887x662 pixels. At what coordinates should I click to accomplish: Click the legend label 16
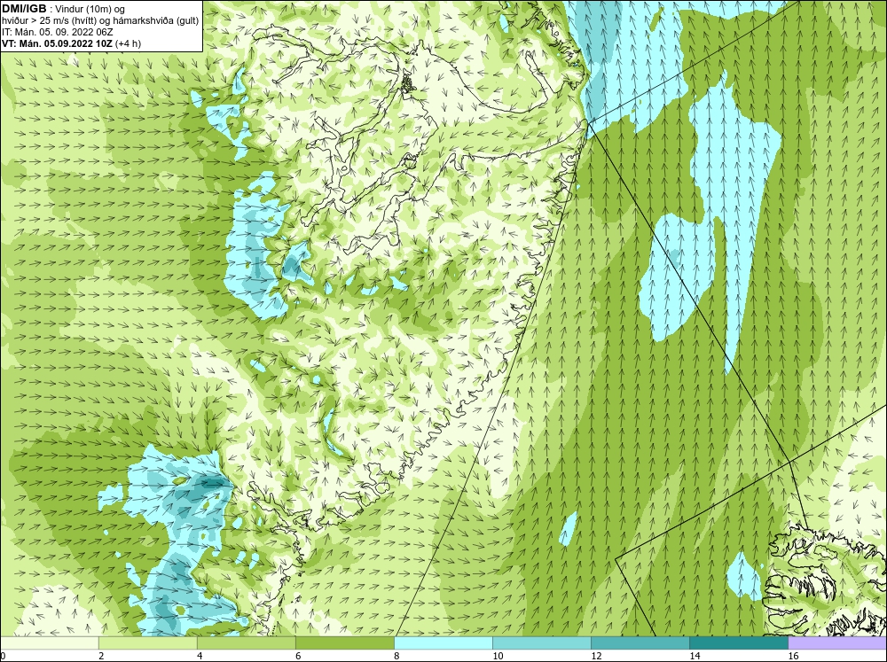[x=793, y=656]
